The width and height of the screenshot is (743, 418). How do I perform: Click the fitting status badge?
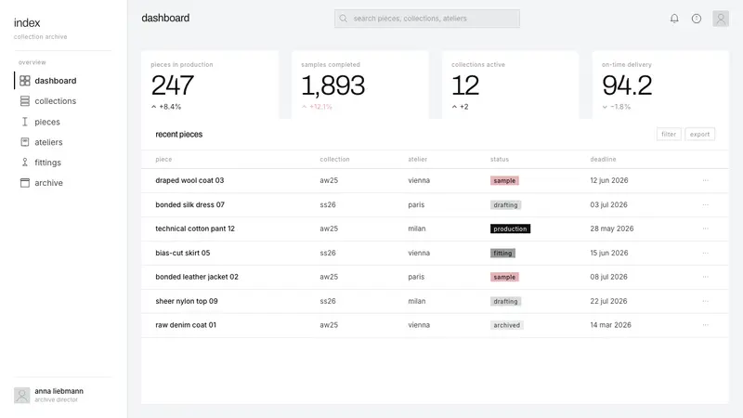[x=502, y=253]
